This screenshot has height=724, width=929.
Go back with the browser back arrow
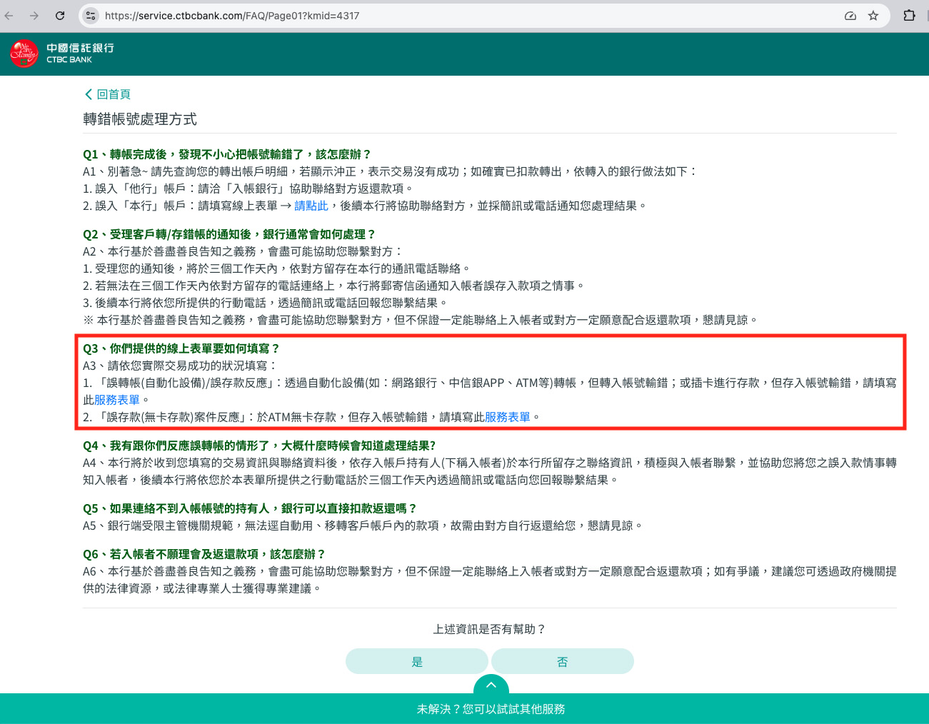pyautogui.click(x=9, y=16)
